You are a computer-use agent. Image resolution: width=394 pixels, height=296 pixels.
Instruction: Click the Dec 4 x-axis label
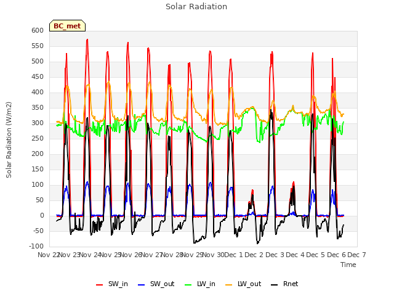tap(295, 255)
